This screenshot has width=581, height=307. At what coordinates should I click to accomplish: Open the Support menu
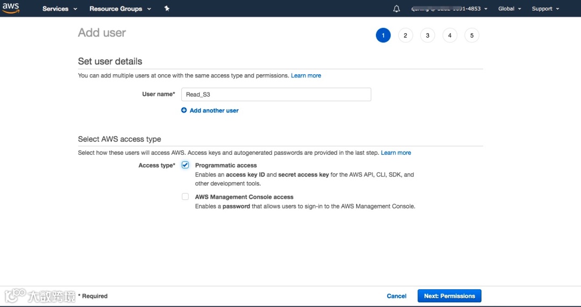pyautogui.click(x=545, y=9)
